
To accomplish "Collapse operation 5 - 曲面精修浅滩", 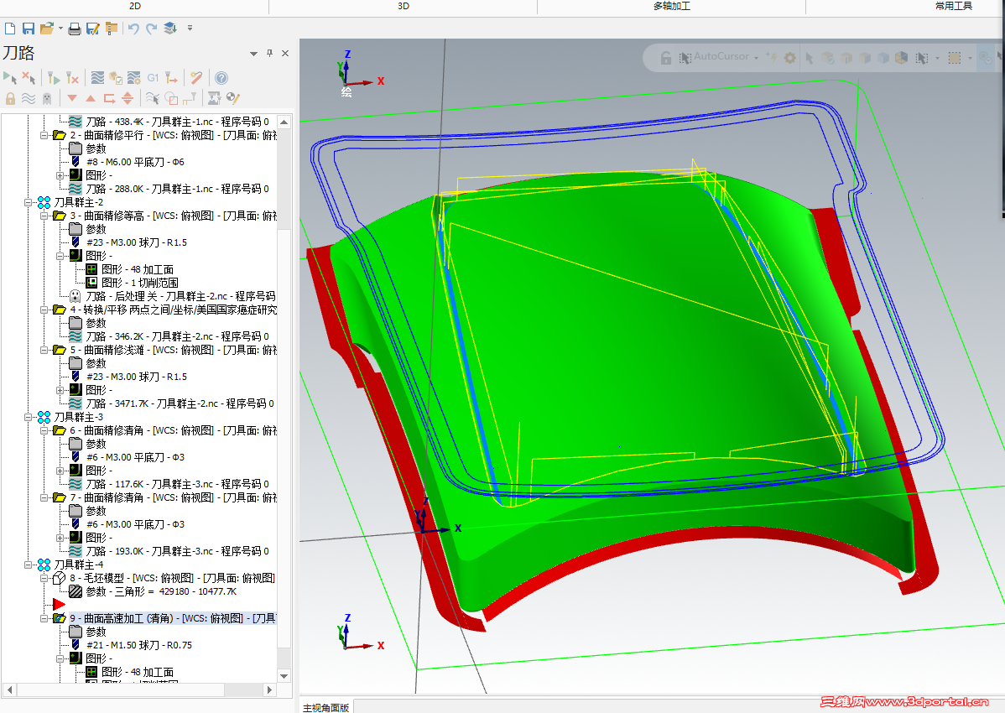I will (x=44, y=351).
